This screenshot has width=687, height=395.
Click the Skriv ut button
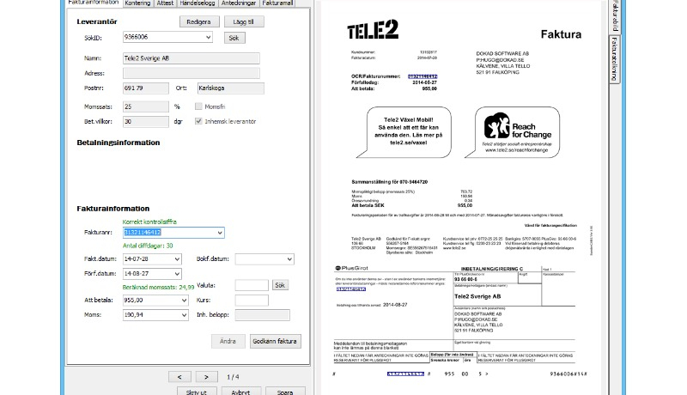pos(197,392)
